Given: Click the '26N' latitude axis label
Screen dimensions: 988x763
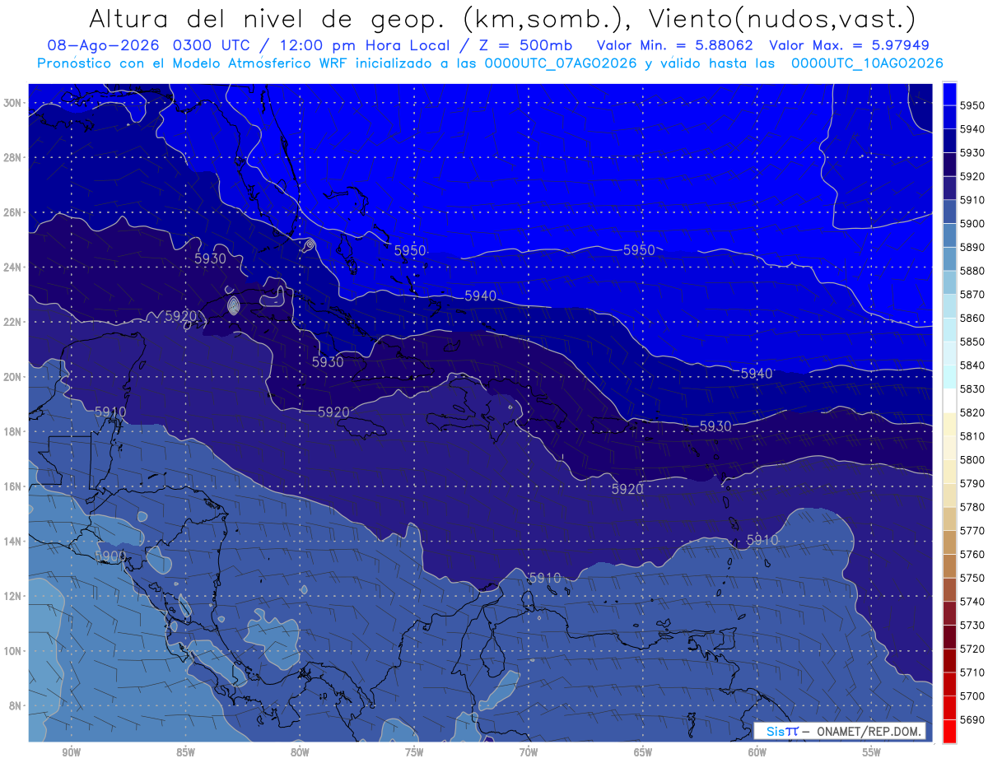Looking at the screenshot, I should pos(12,212).
